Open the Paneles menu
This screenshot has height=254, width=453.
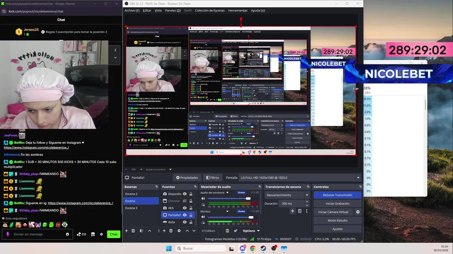point(173,10)
